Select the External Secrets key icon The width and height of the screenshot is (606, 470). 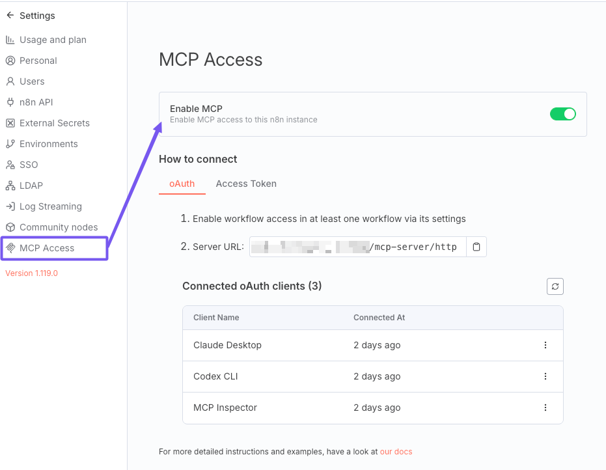(x=11, y=123)
